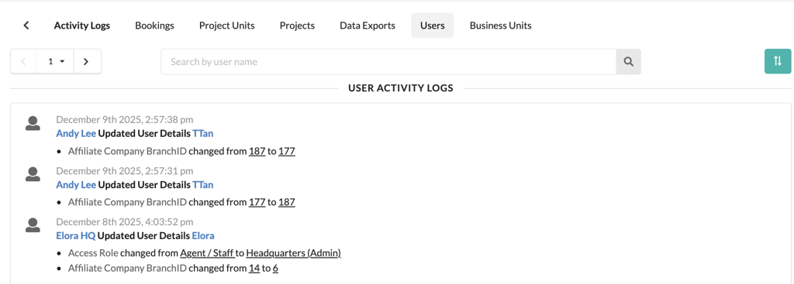Image resolution: width=794 pixels, height=284 pixels.
Task: Select the Projects tab
Action: tap(297, 26)
